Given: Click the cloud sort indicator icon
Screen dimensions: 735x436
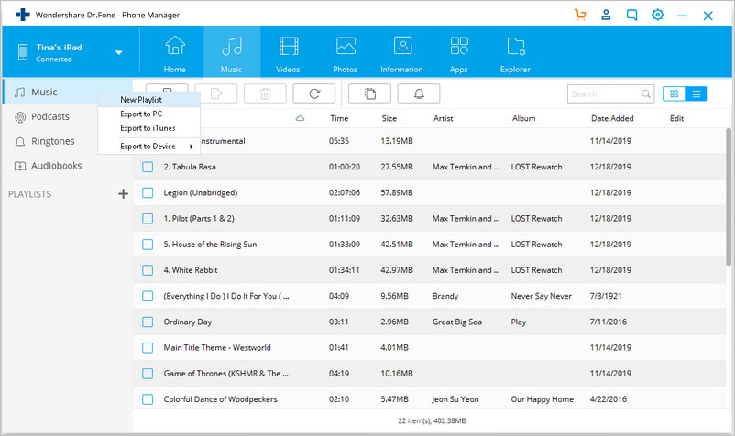Looking at the screenshot, I should tap(300, 118).
